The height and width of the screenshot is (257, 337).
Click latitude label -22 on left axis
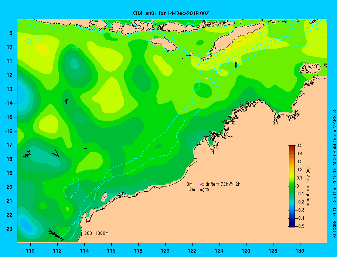[x=8, y=215]
